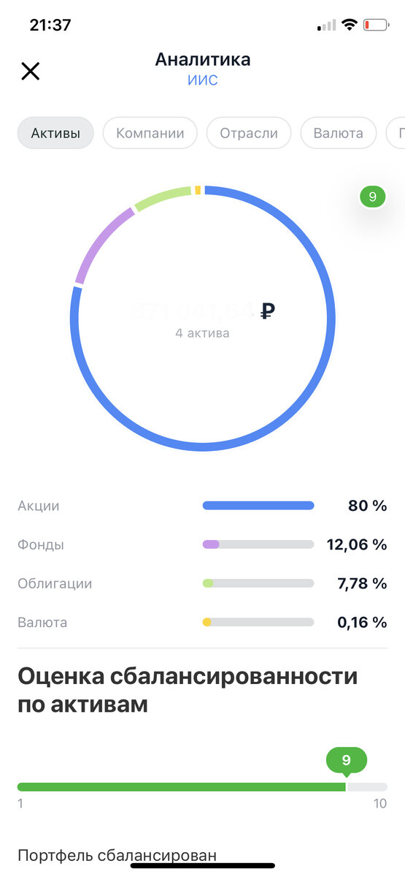Viewport: 405px width, 877px height.
Task: Tap the Wi-Fi icon in the status bar
Action: coord(350,25)
